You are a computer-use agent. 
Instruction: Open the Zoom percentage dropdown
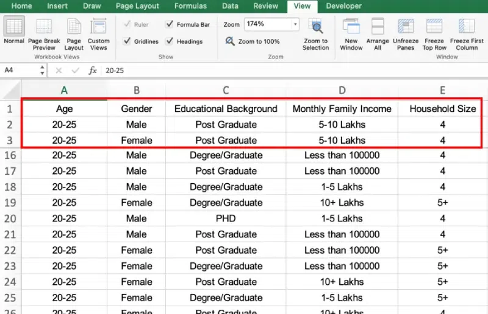point(295,25)
